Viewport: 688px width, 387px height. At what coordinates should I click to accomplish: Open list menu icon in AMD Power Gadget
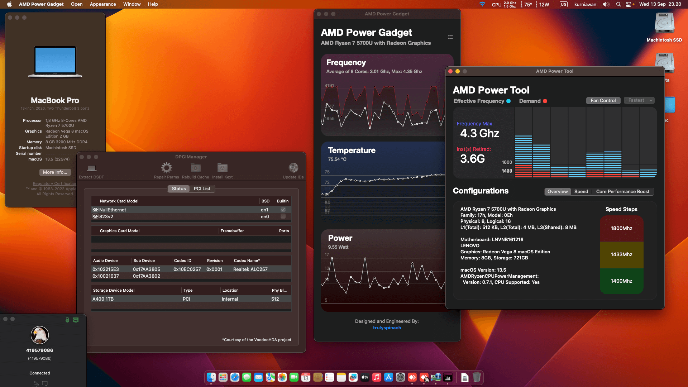[x=450, y=37]
